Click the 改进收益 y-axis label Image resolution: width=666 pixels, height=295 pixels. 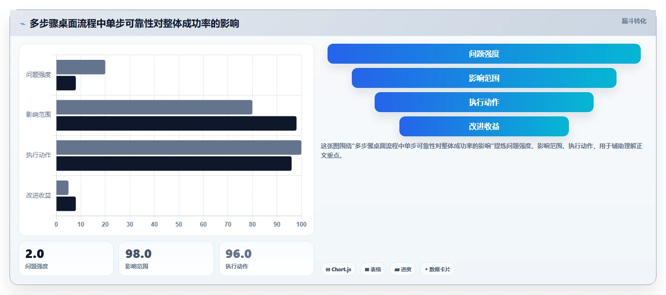[x=39, y=195]
